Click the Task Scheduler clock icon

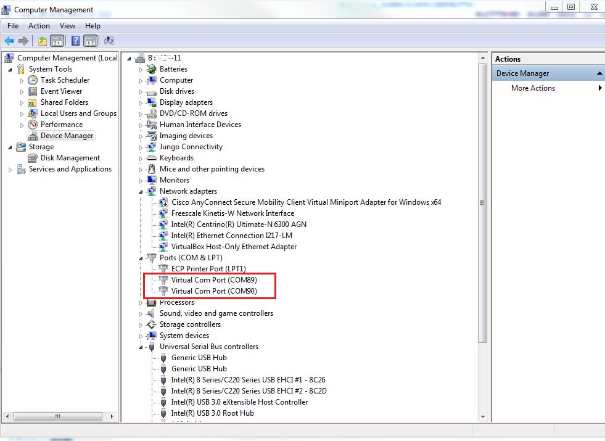point(33,80)
